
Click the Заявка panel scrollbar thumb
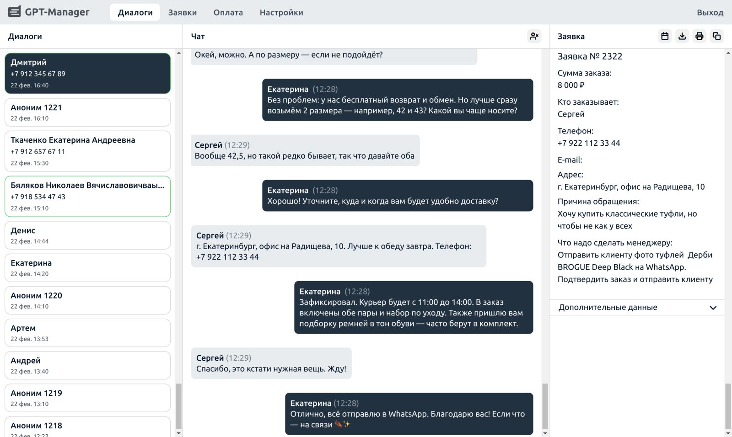pos(728,406)
